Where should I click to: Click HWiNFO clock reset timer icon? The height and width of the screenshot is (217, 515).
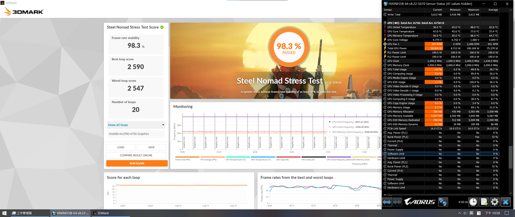pyautogui.click(x=473, y=202)
